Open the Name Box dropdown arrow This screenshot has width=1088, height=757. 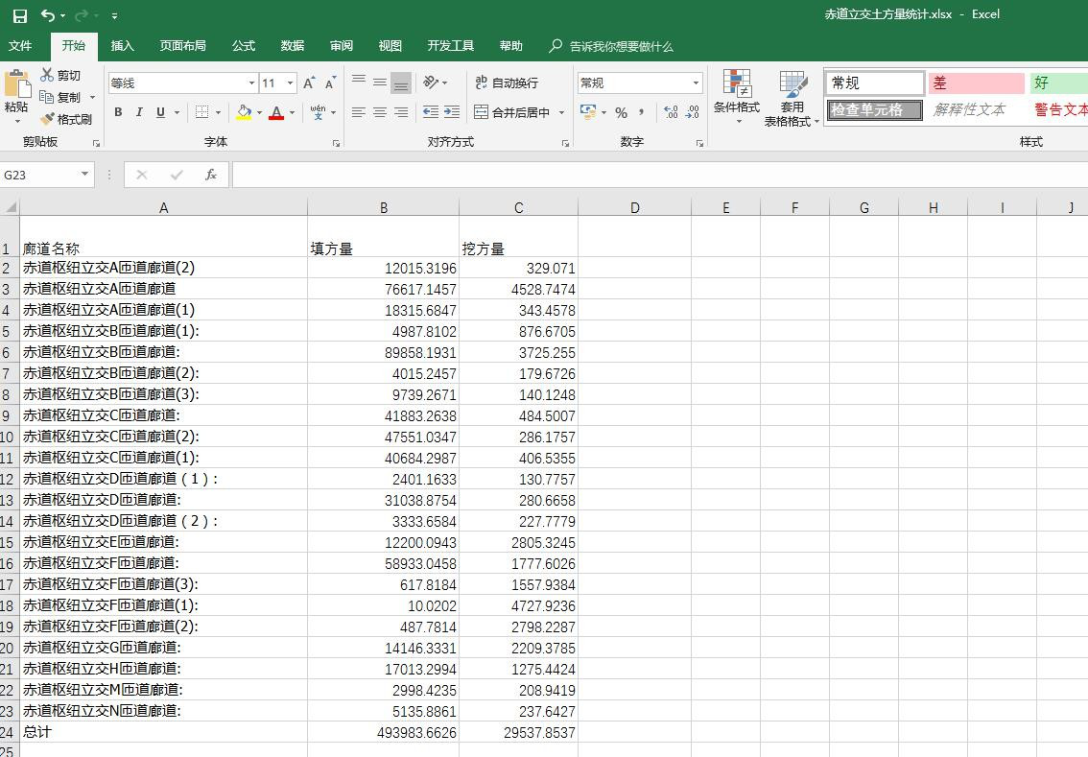[x=85, y=175]
